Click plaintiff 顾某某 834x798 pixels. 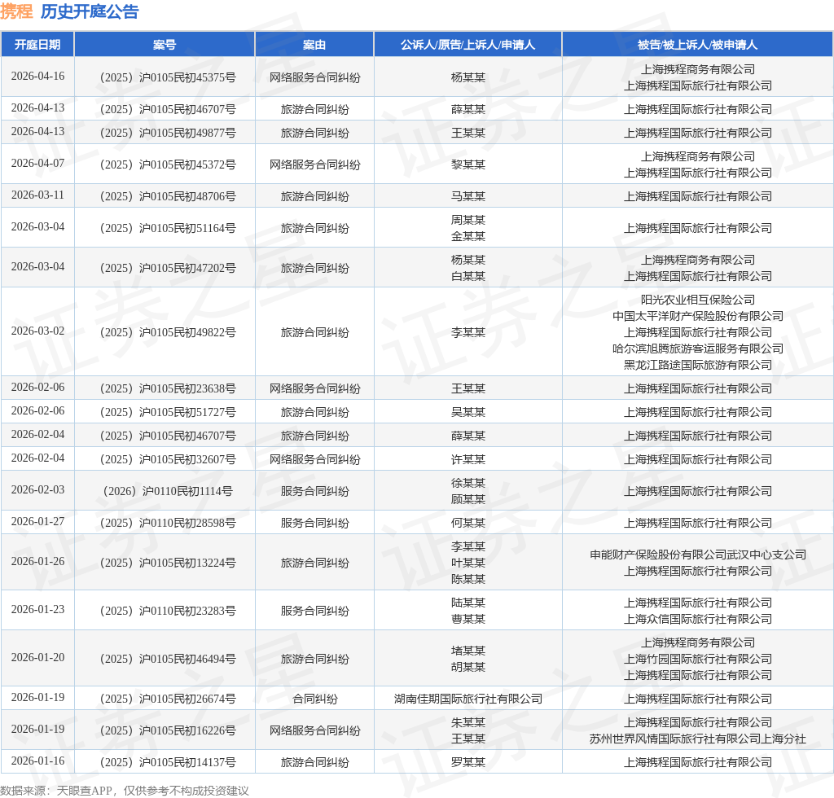click(x=468, y=499)
